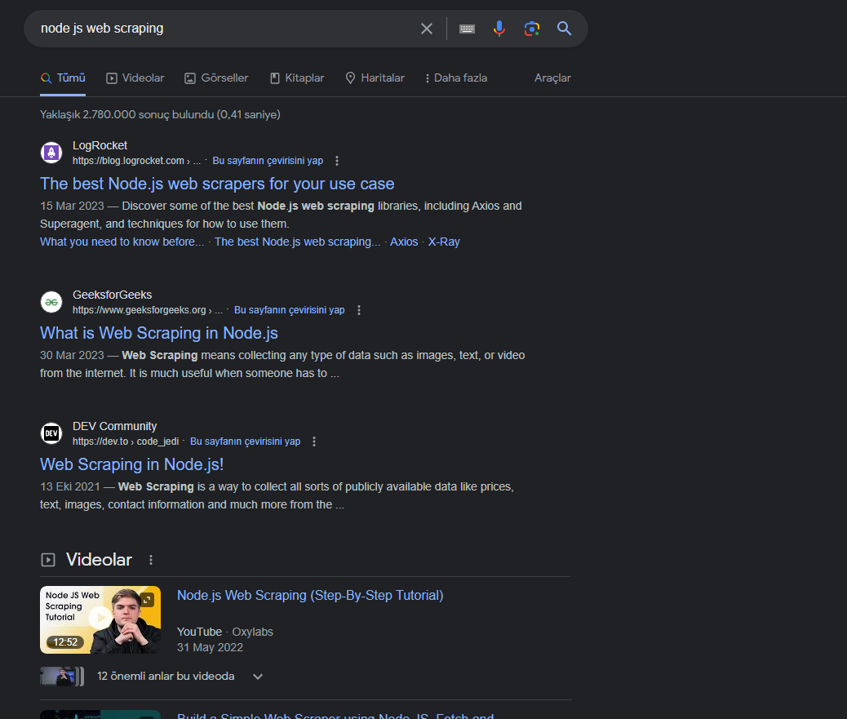This screenshot has height=719, width=847.
Task: Open the Daha fazla menu
Action: click(x=456, y=78)
